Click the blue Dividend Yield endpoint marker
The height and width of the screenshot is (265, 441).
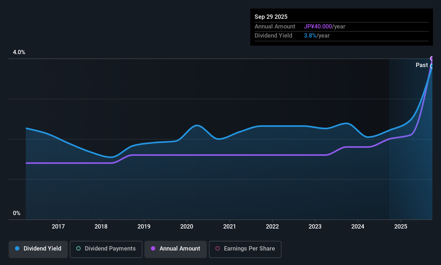pos(432,66)
